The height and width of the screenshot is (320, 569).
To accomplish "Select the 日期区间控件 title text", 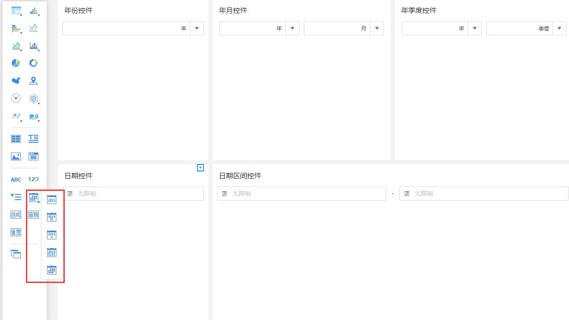I will pyautogui.click(x=240, y=175).
